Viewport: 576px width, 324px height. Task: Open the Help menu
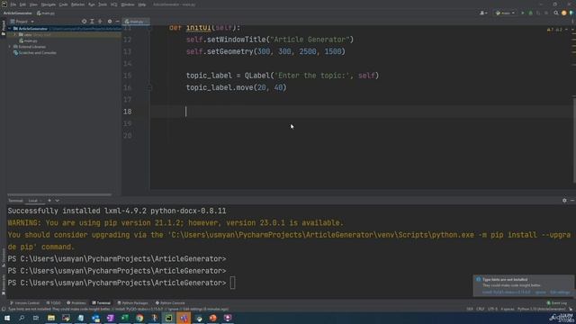point(142,4)
